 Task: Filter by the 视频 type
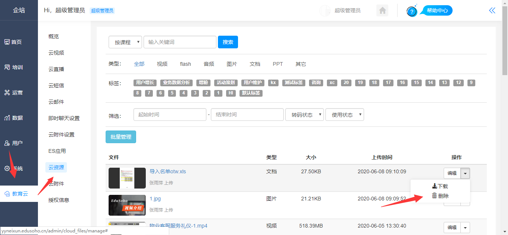[162, 64]
